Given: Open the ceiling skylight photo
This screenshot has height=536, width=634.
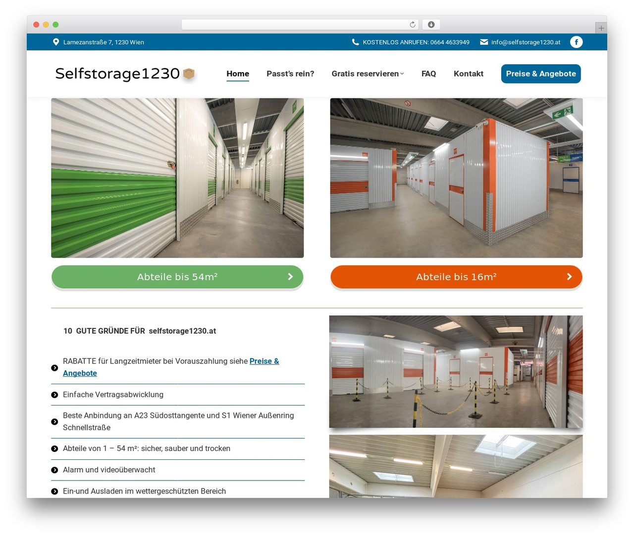Looking at the screenshot, I should pyautogui.click(x=456, y=466).
